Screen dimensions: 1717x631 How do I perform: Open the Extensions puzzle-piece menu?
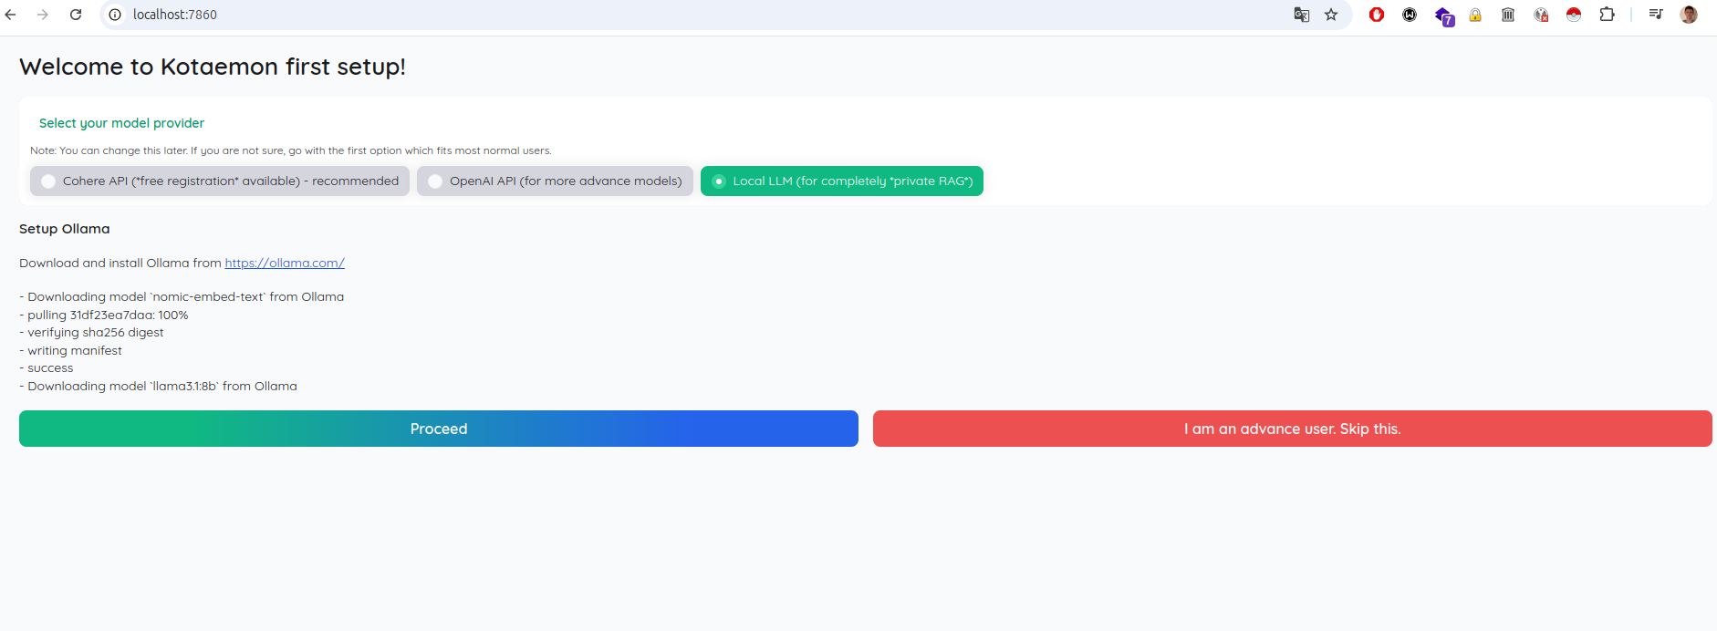click(x=1607, y=15)
